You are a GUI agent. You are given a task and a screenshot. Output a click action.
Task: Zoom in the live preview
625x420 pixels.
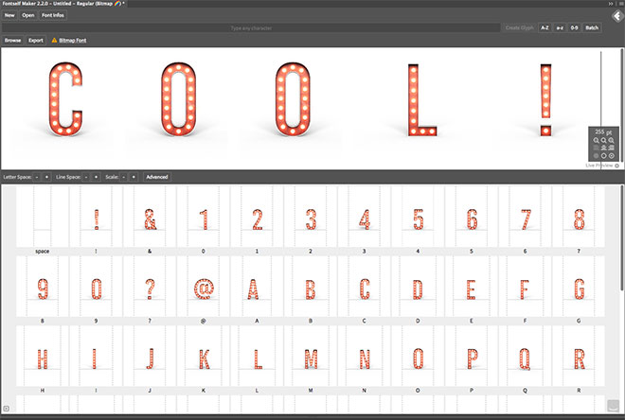(x=612, y=140)
